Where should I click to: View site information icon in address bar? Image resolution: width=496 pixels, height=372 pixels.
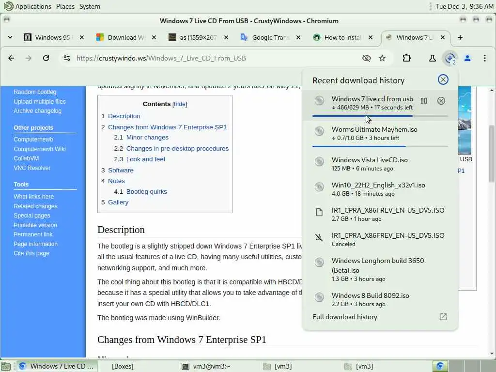(x=67, y=58)
